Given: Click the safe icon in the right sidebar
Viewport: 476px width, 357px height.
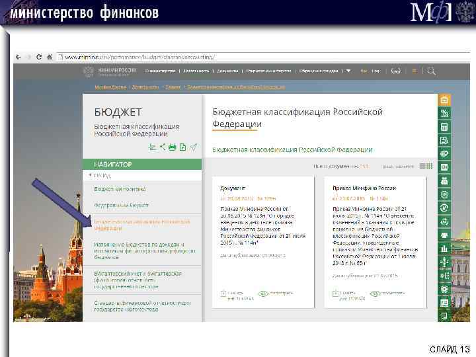Looking at the screenshot, I should [444, 167].
